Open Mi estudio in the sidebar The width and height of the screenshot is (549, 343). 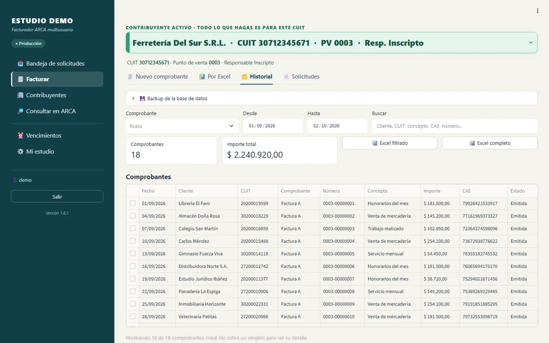57,151
